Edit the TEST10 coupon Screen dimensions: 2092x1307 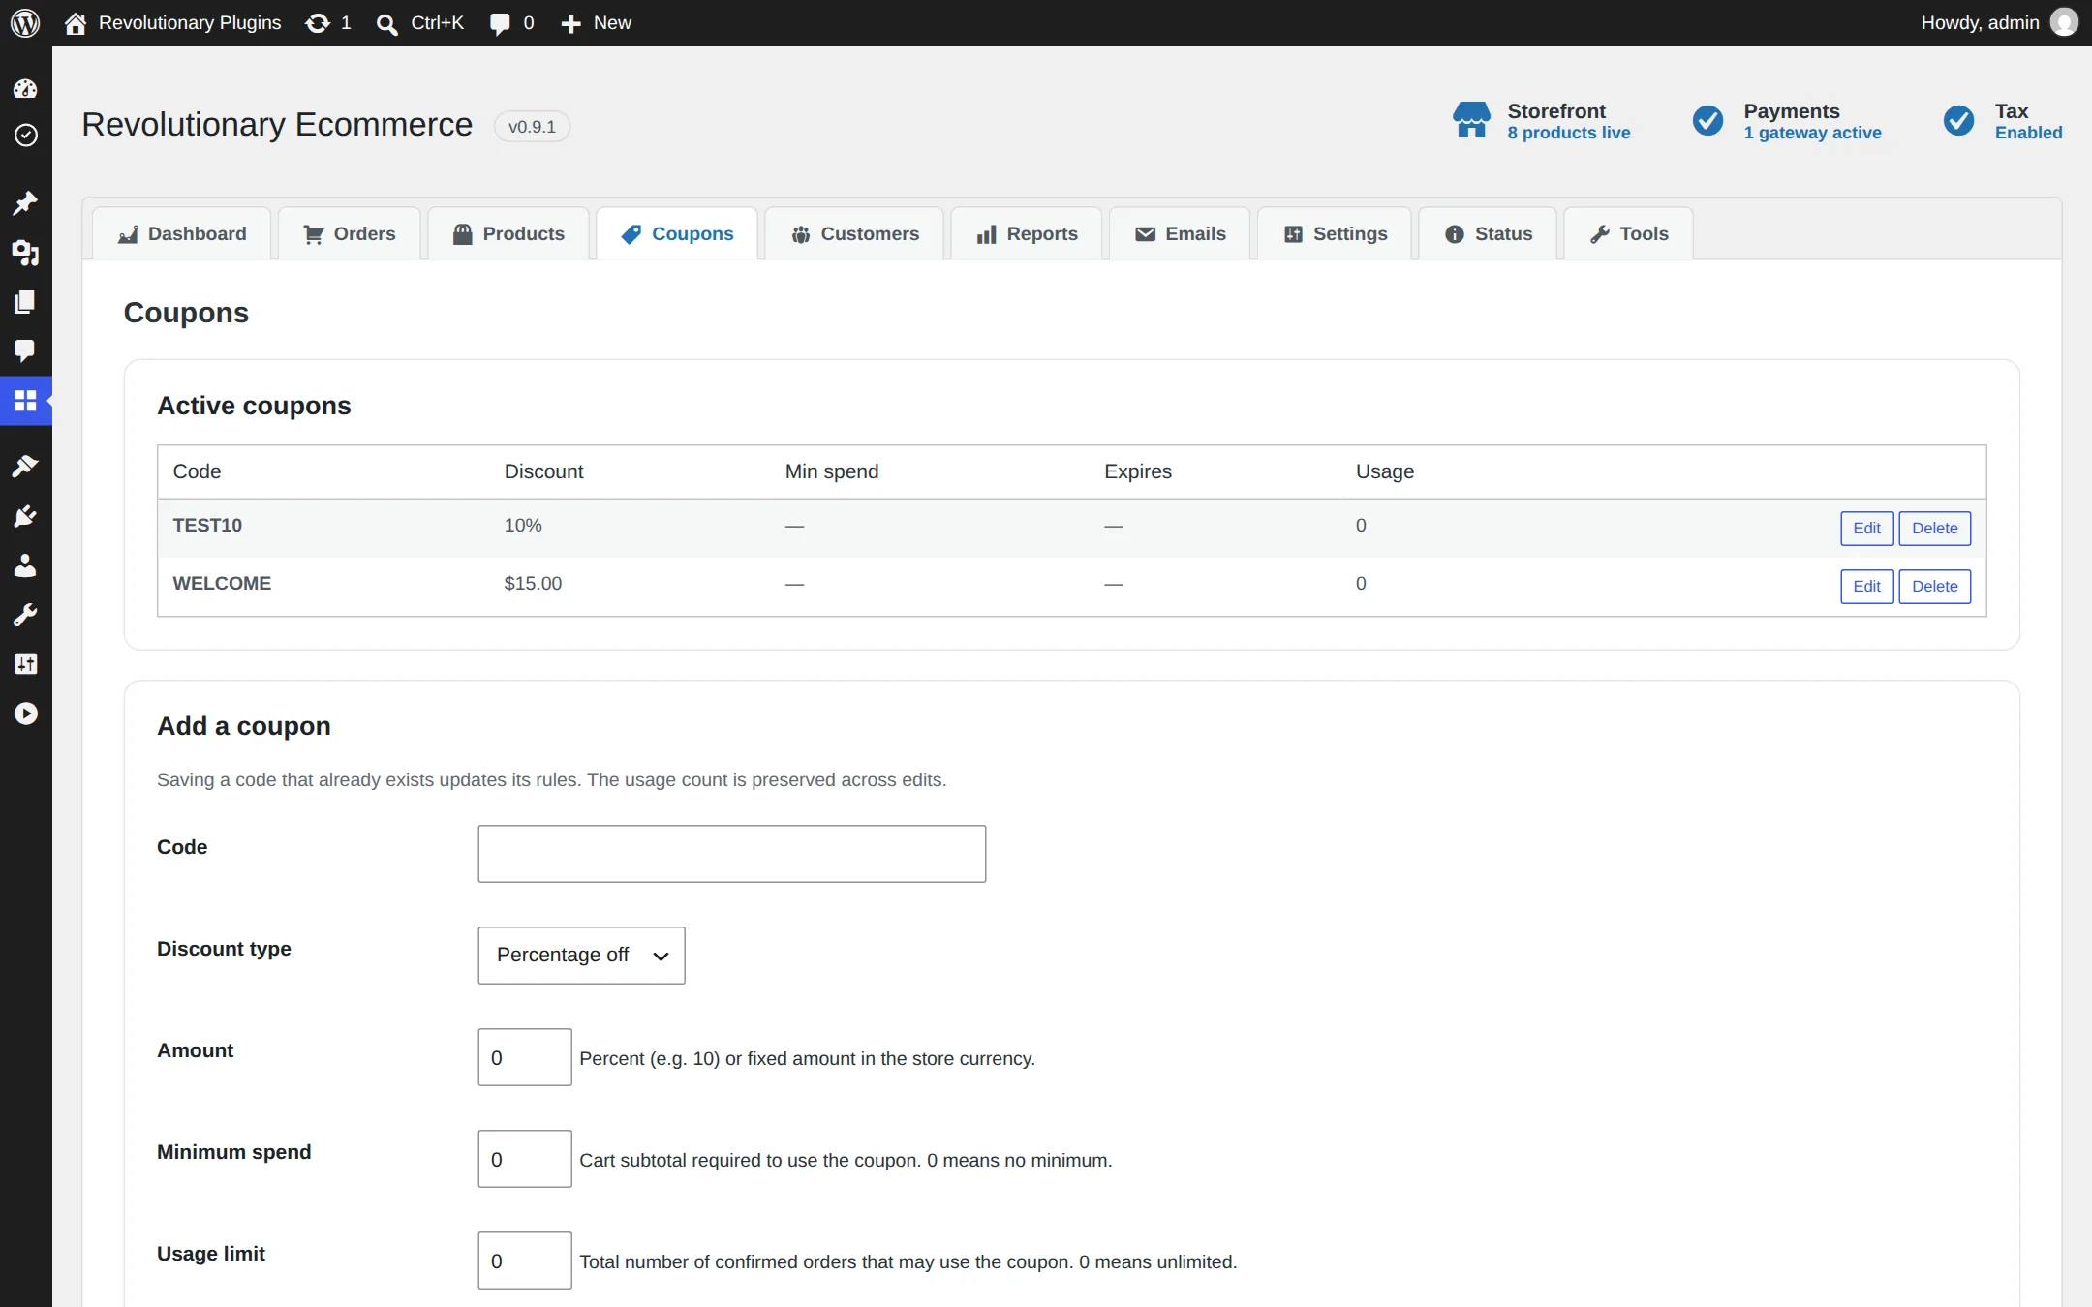point(1866,529)
